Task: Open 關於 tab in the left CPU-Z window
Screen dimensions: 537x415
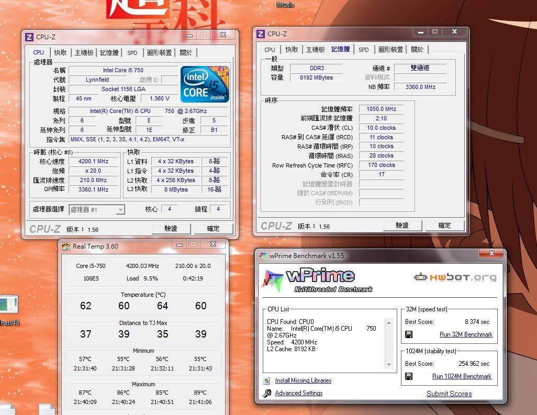Action: point(186,53)
